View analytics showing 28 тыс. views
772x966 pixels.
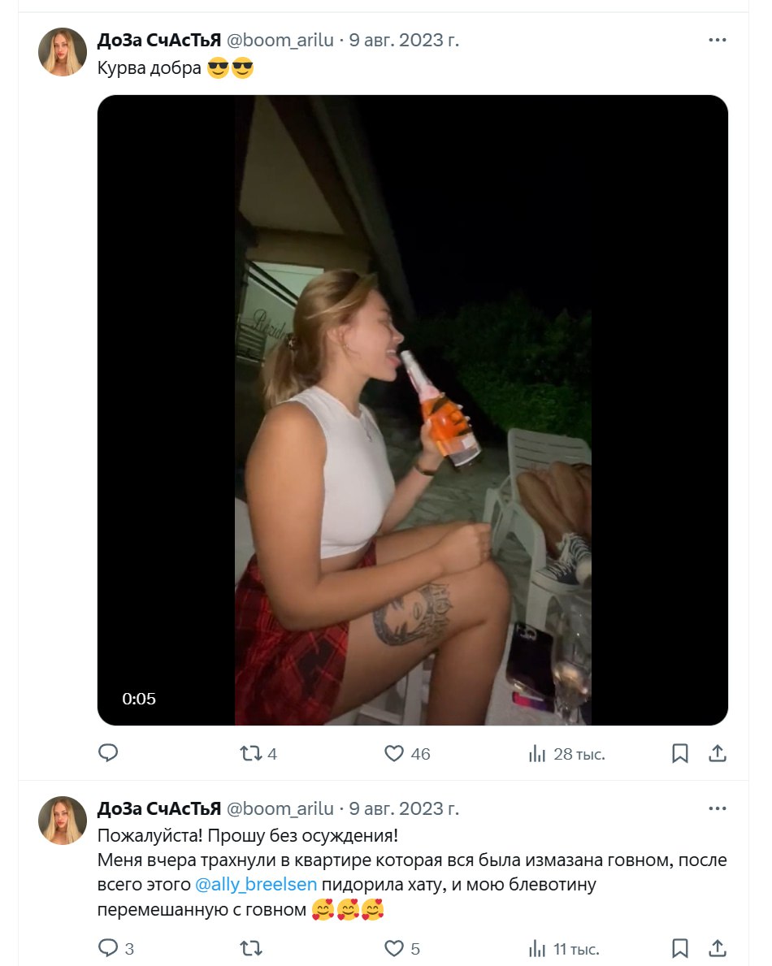(537, 754)
